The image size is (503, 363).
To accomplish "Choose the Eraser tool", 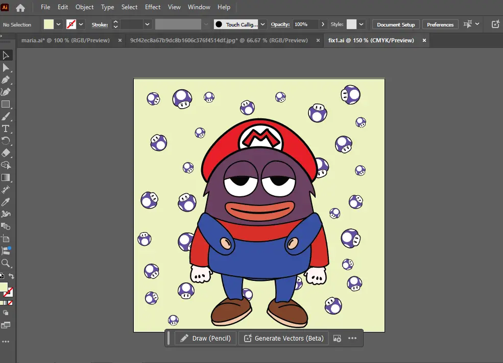I will point(6,153).
